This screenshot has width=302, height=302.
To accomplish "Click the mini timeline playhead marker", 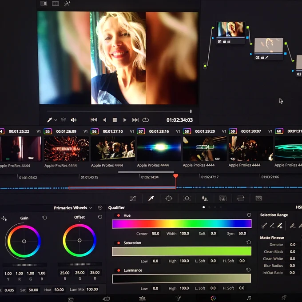I will click(x=175, y=176).
